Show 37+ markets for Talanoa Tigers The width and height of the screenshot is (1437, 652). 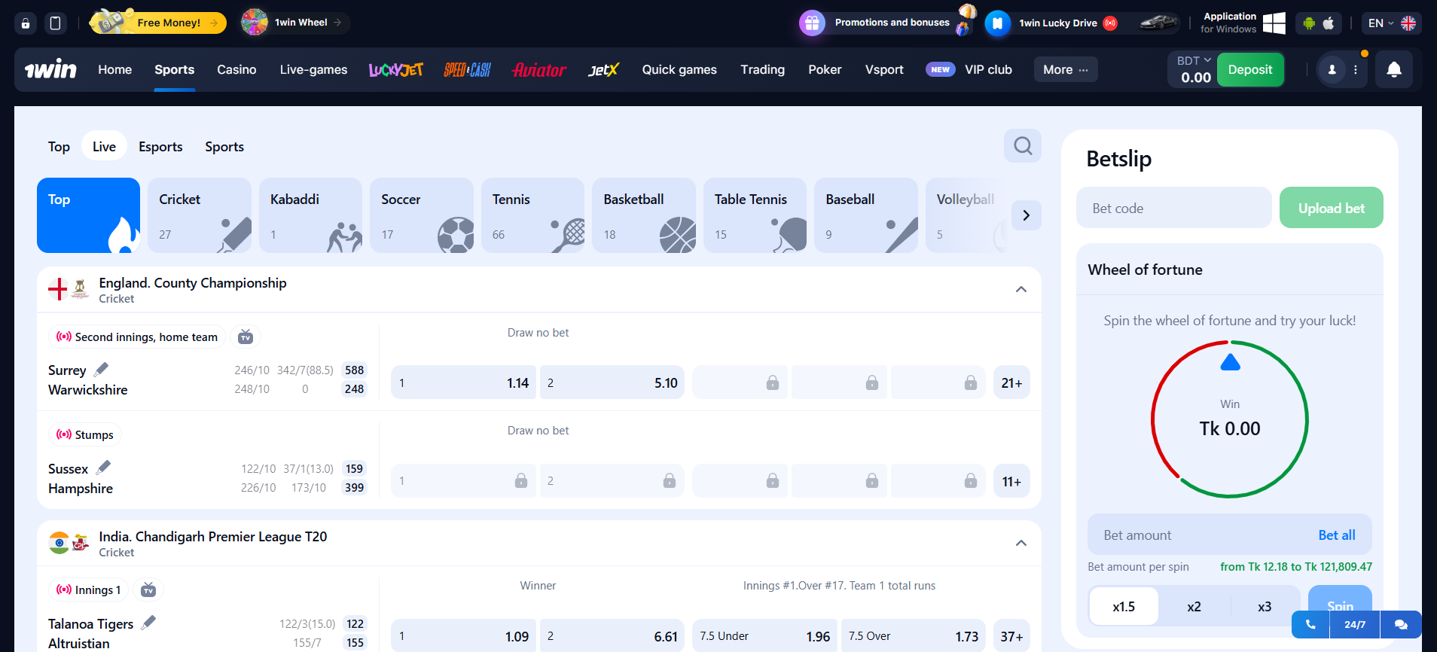pos(1011,636)
